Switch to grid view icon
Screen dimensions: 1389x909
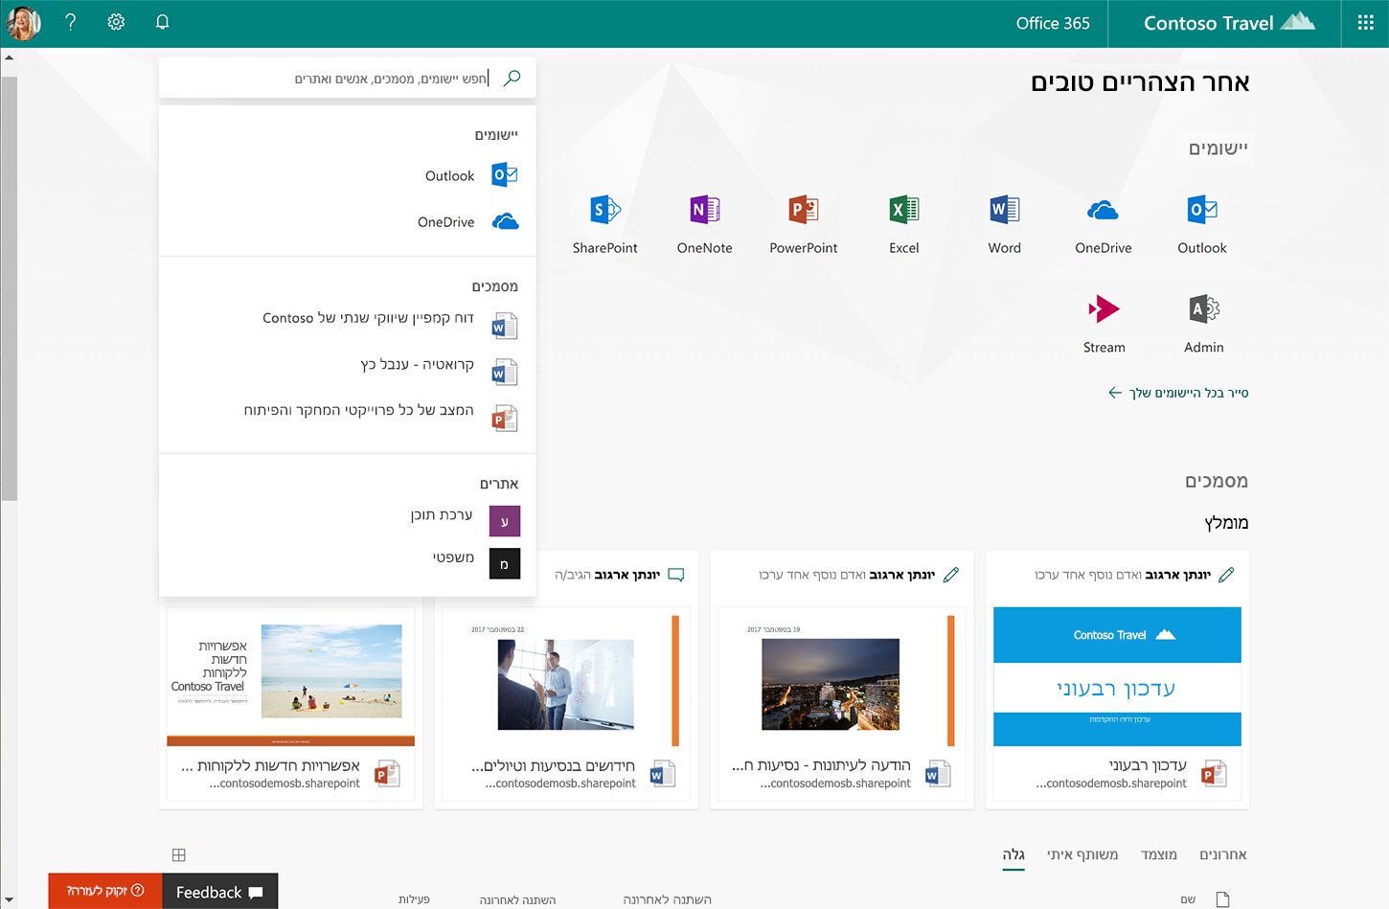179,854
